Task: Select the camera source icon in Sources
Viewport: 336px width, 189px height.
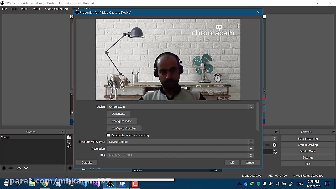Action: 69,137
